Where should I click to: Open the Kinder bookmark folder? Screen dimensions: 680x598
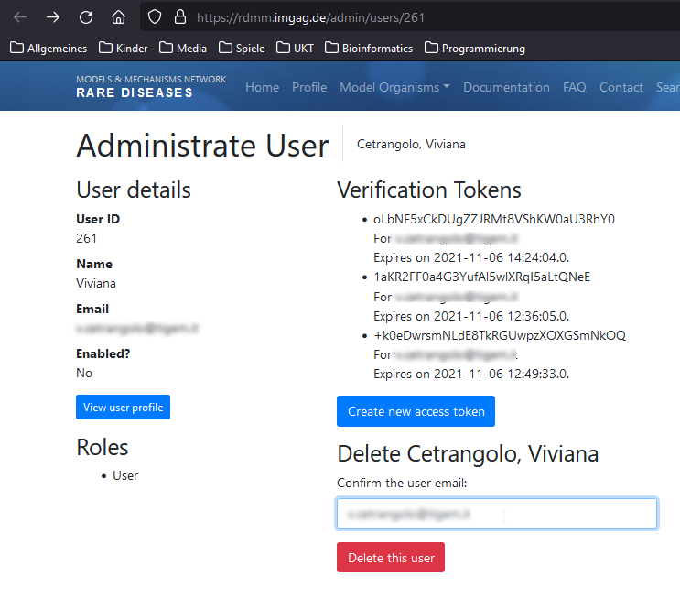[124, 48]
